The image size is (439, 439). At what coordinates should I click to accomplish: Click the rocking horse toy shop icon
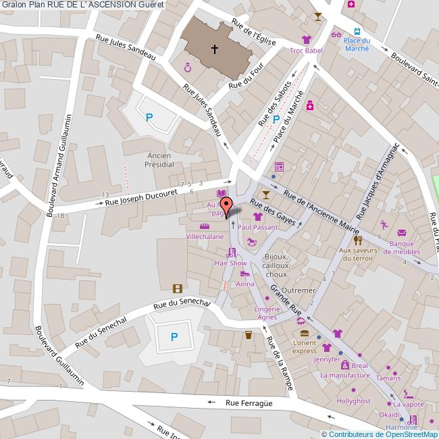coord(251,241)
